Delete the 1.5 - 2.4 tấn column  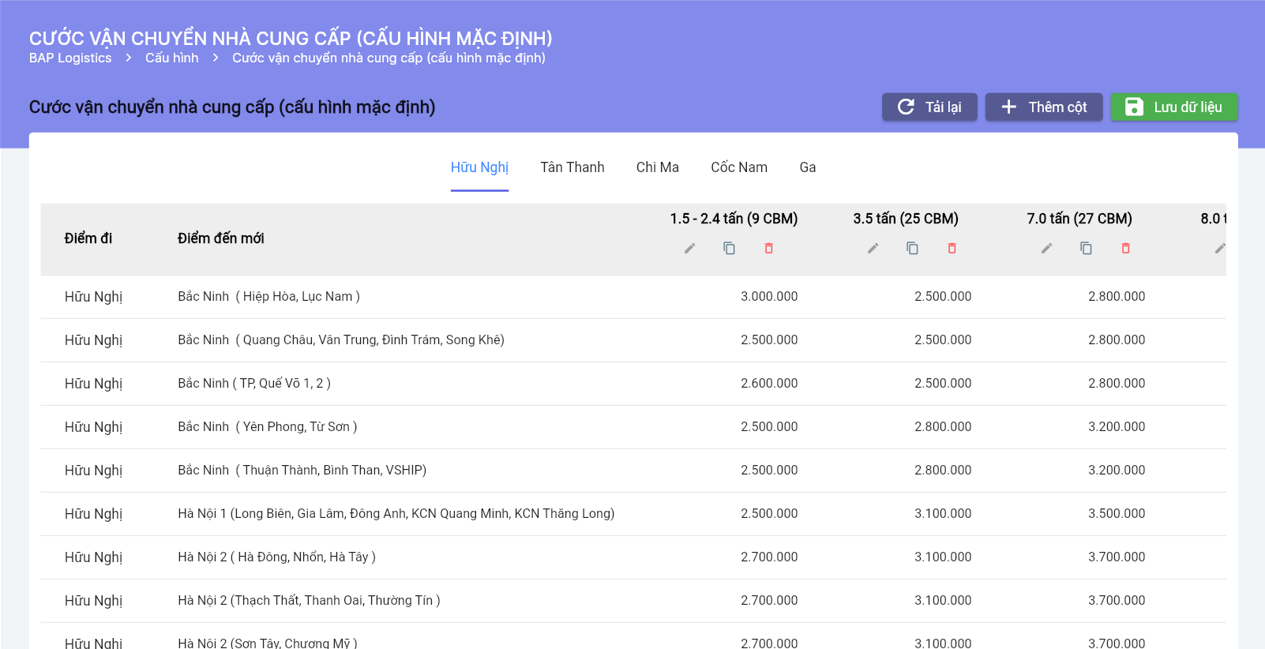[768, 249]
